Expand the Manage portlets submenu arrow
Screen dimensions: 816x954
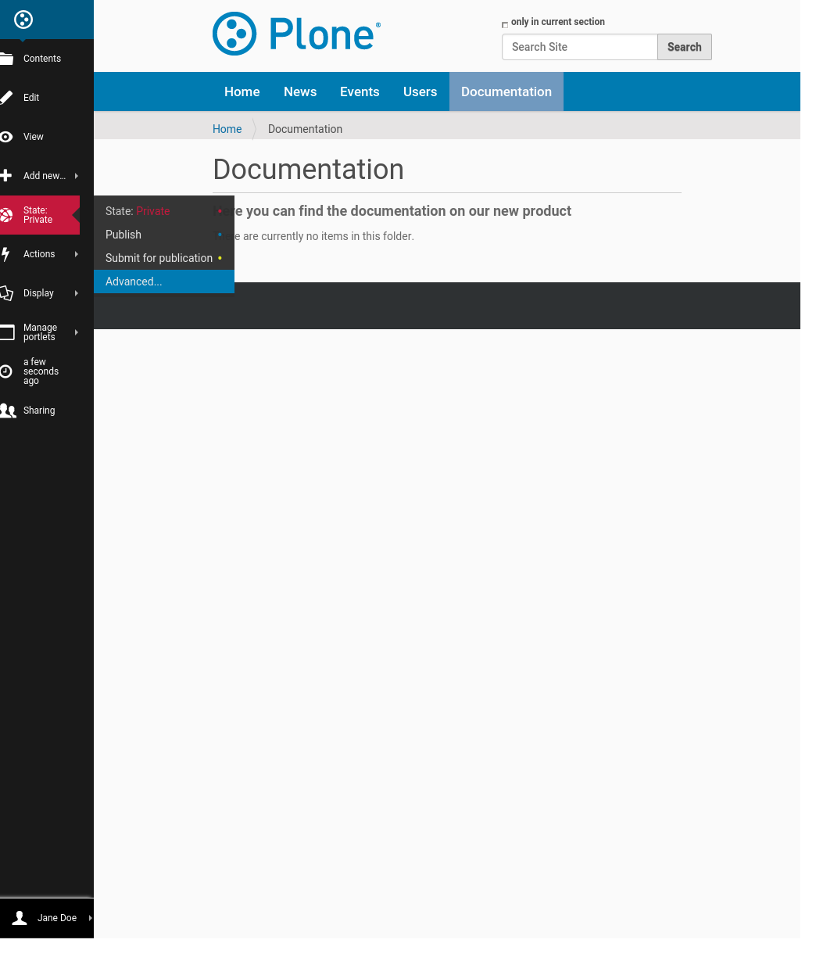(77, 332)
